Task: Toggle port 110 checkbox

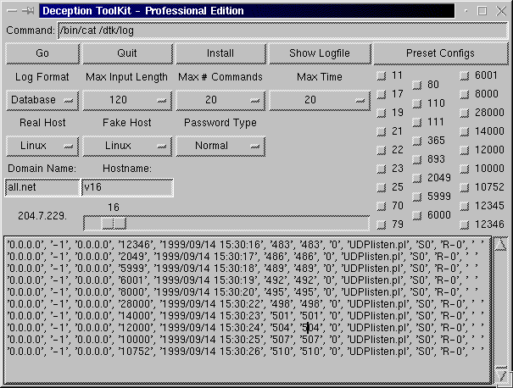Action: pos(417,103)
